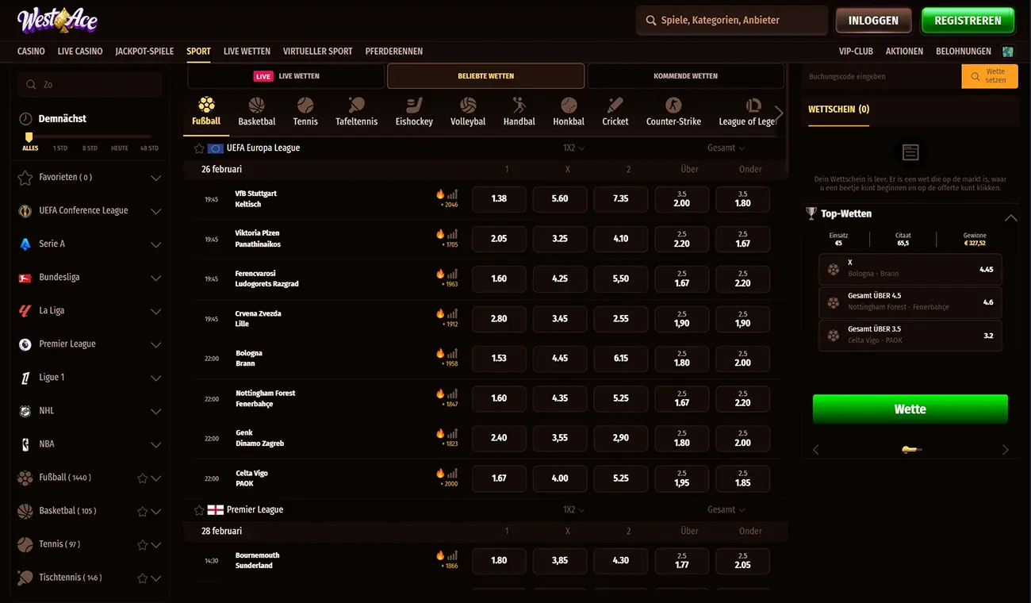
Task: Switch to the Live Wetten tab
Action: (286, 76)
